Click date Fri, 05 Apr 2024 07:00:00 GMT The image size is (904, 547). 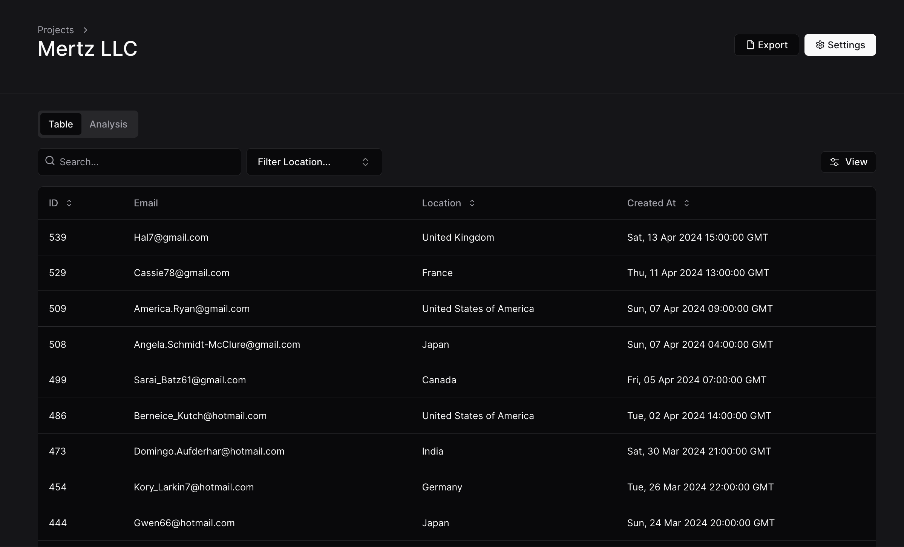(x=697, y=380)
